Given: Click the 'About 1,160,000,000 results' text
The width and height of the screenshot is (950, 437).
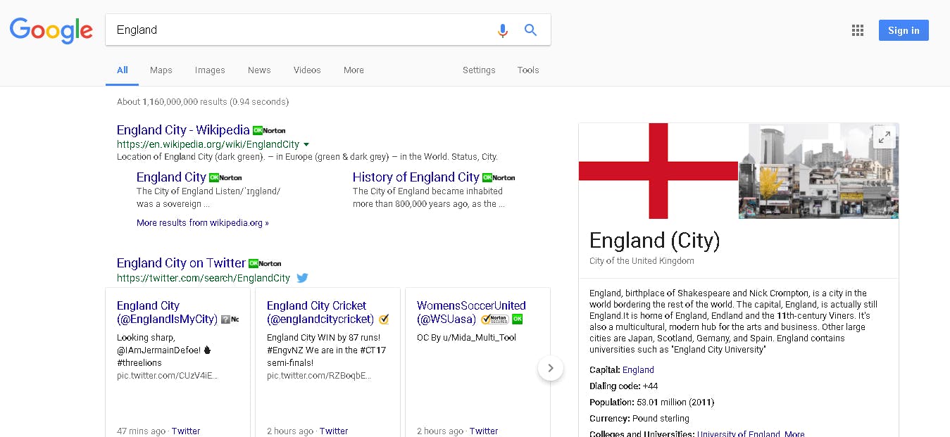Looking at the screenshot, I should 203,101.
